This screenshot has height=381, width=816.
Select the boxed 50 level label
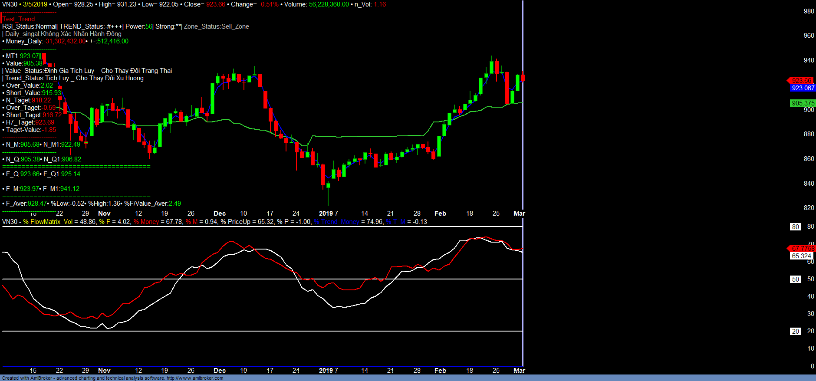[795, 279]
